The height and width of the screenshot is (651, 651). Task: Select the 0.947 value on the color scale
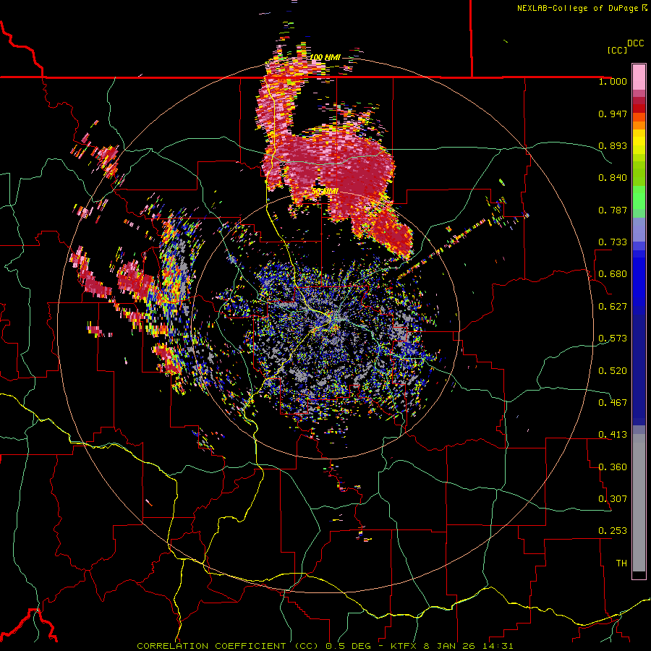pyautogui.click(x=613, y=114)
